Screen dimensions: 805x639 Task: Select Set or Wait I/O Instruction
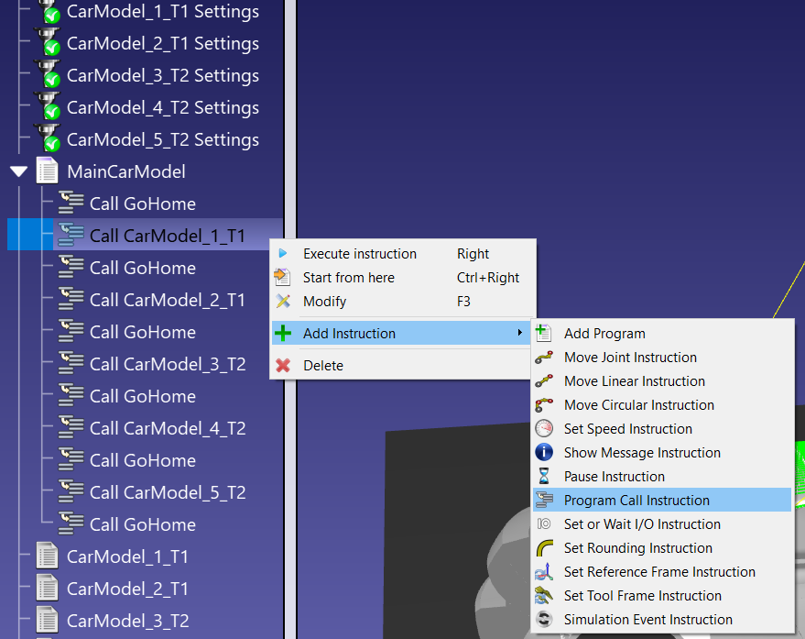coord(641,524)
